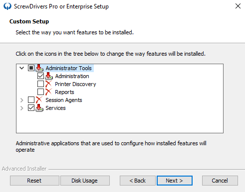Screen dimensions: 245x192
Task: Proceed with the Next button
Action: [175, 181]
